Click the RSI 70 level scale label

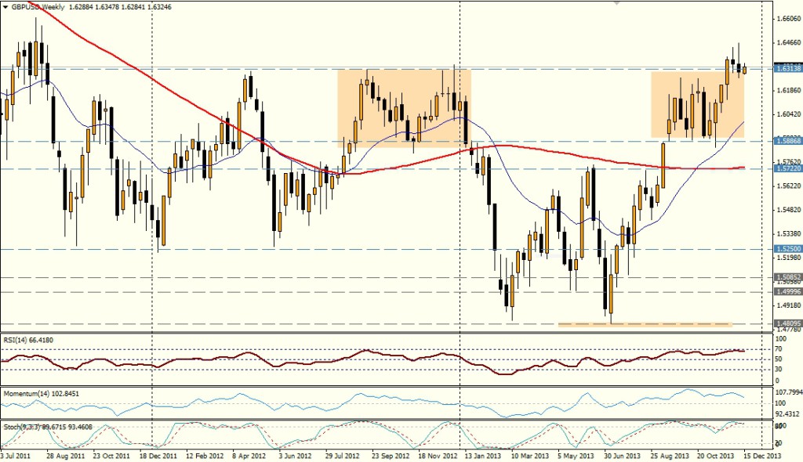tap(778, 349)
